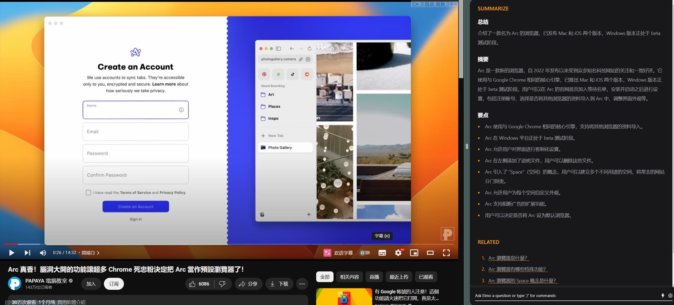Open the PAPAYA channel avatar
The height and width of the screenshot is (305, 674).
point(15,284)
